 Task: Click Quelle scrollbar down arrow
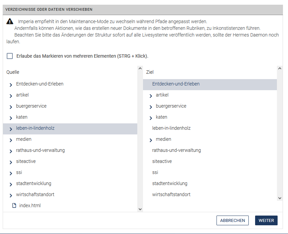coord(140,209)
